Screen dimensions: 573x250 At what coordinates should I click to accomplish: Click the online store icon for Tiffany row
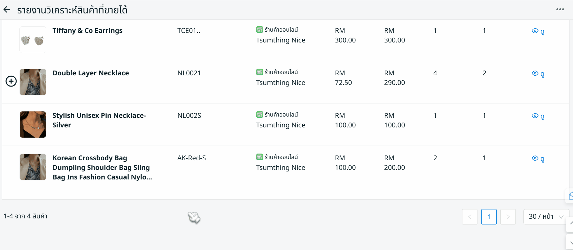point(259,30)
